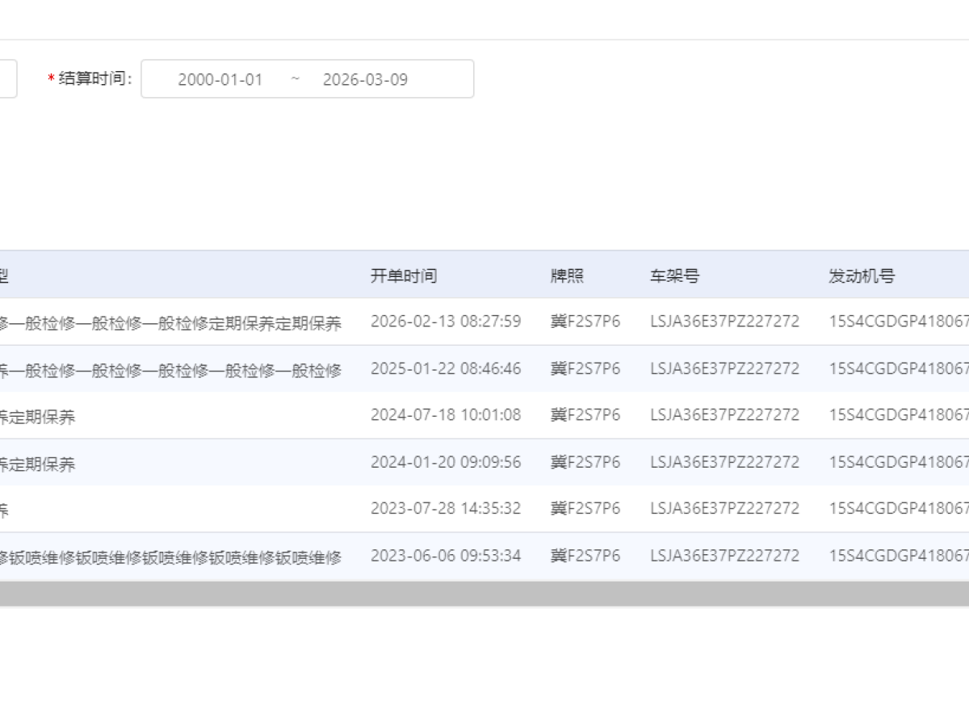Click the 开单时间 column header
Viewport: 969px width, 727px height.
(x=404, y=275)
